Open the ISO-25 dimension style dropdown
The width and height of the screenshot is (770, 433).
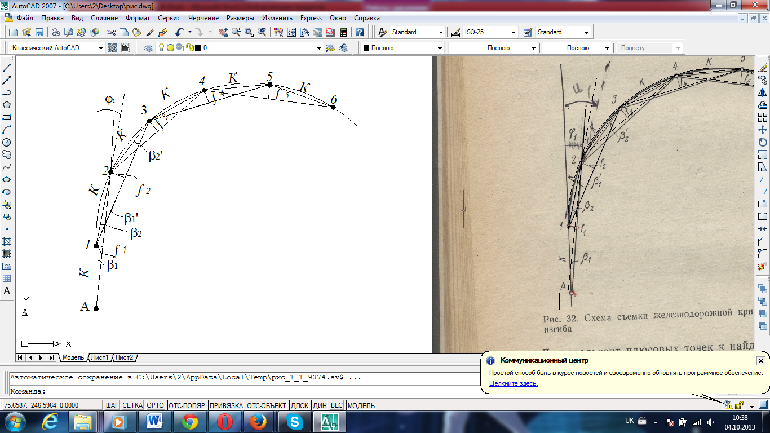pyautogui.click(x=514, y=32)
